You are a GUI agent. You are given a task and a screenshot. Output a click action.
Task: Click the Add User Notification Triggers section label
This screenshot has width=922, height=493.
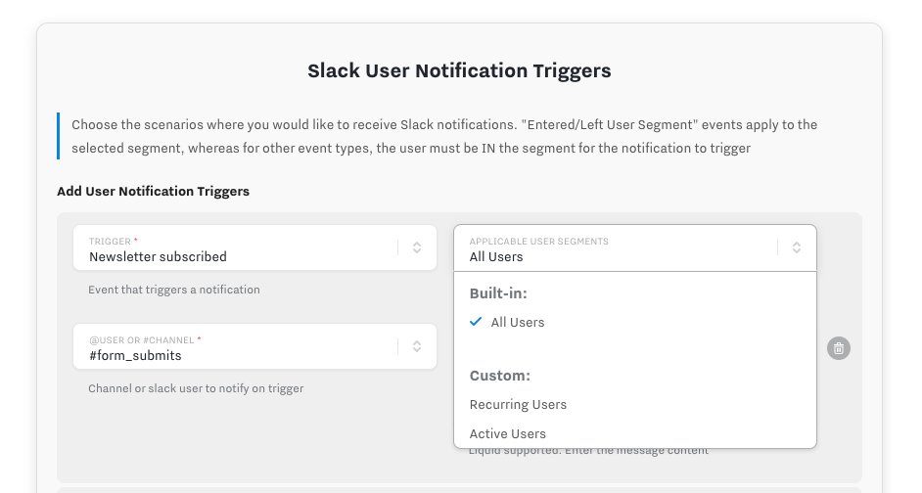153,191
